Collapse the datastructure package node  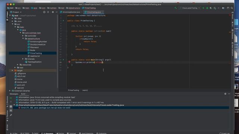tap(23, 39)
